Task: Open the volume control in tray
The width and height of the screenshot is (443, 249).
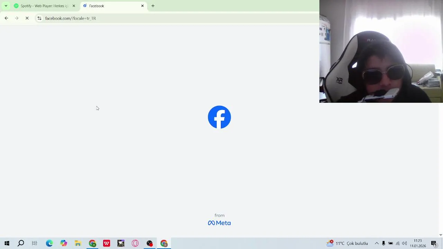Action: tap(404, 243)
